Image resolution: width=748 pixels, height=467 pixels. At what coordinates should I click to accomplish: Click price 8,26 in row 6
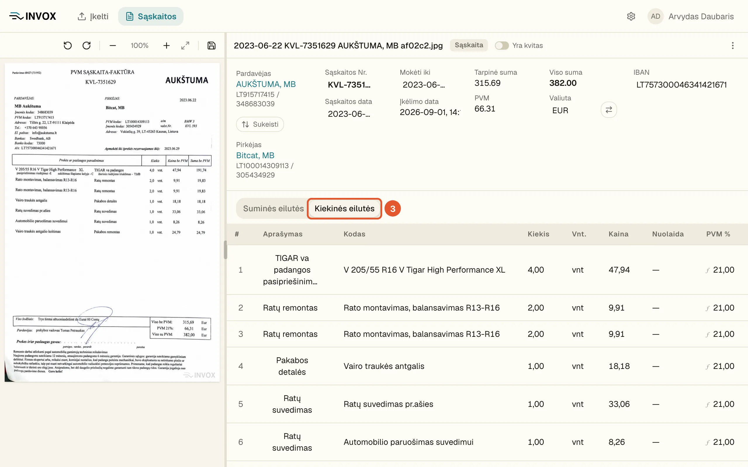(616, 442)
